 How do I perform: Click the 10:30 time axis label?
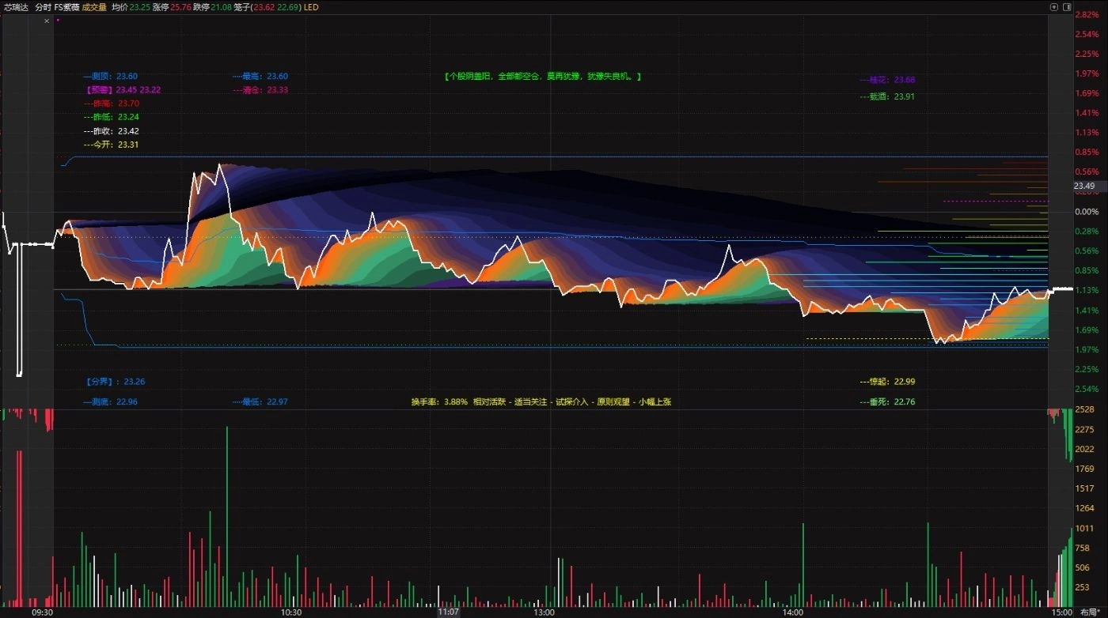tap(291, 612)
